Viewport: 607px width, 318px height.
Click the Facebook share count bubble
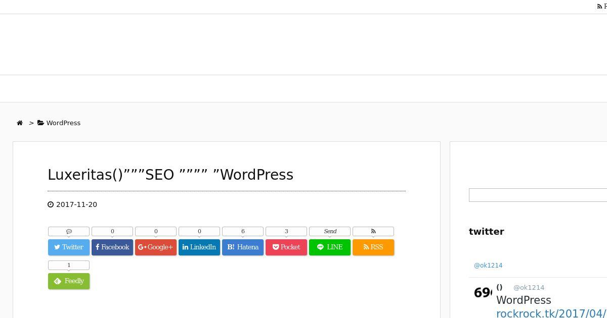(x=112, y=231)
